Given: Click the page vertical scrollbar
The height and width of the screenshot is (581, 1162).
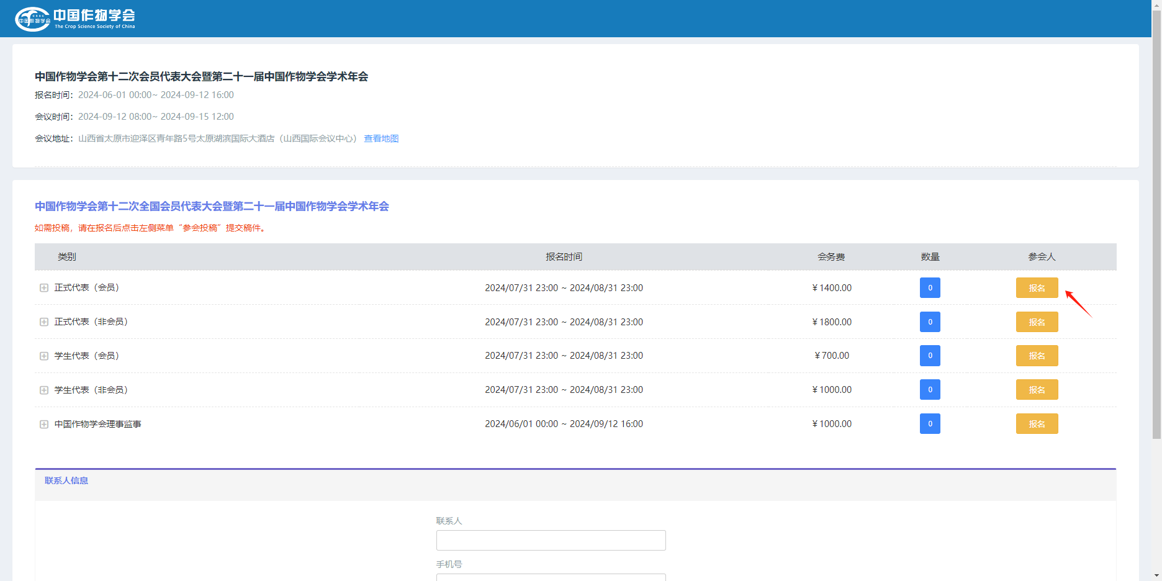Looking at the screenshot, I should [x=1156, y=223].
